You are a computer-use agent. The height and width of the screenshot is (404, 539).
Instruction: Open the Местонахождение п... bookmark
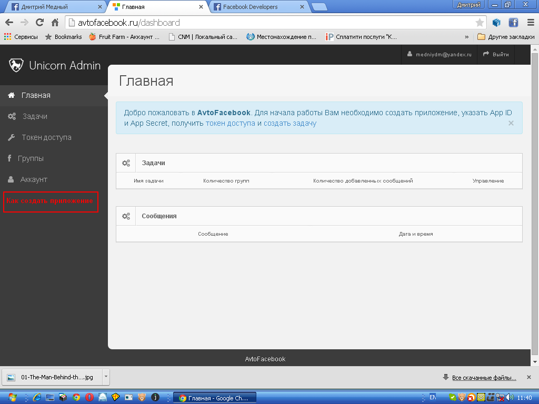282,37
